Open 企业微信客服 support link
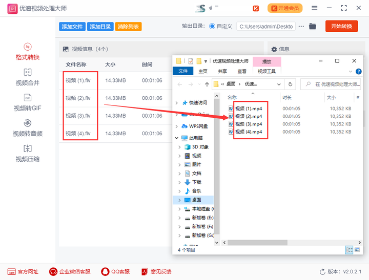Image resolution: width=369 pixels, height=280 pixels. pos(70,272)
